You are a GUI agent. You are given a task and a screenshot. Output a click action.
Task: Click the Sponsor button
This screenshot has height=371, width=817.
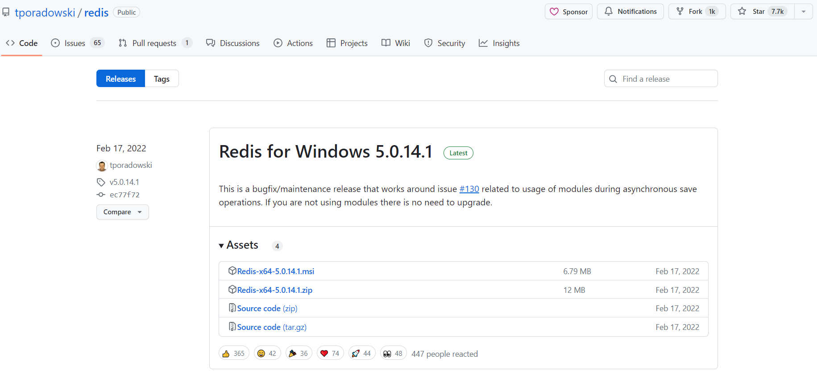(568, 12)
